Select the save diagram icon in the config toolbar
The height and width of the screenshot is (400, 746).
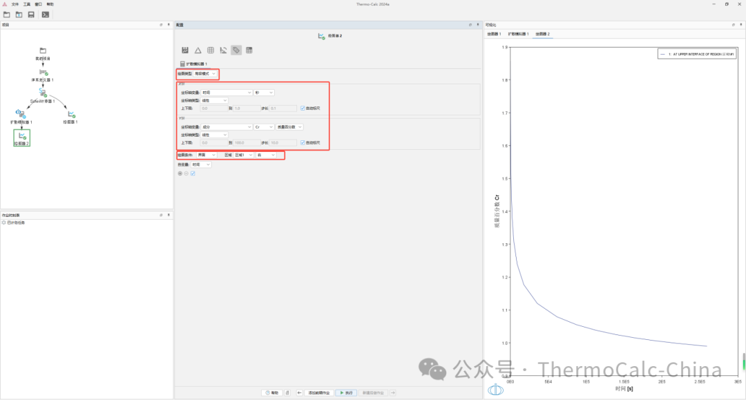click(183, 50)
